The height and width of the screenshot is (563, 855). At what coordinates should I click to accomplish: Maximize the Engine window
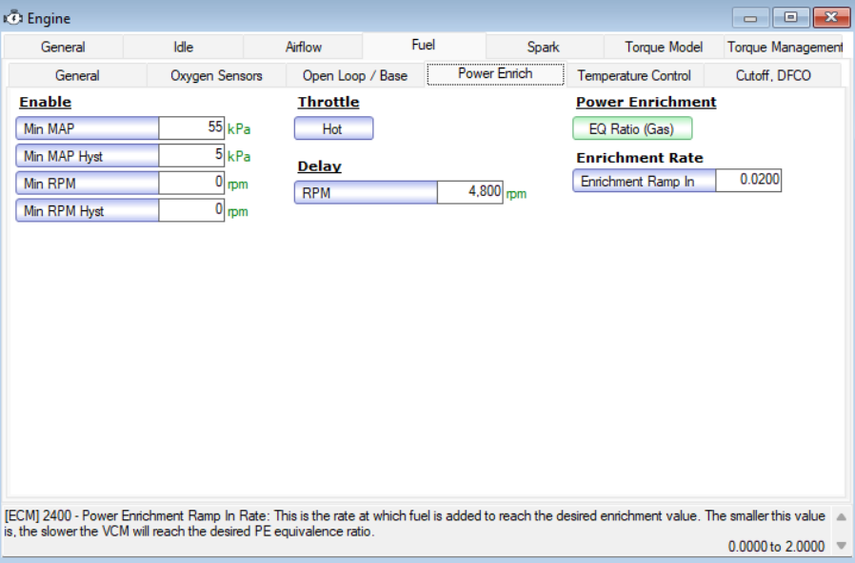click(790, 17)
